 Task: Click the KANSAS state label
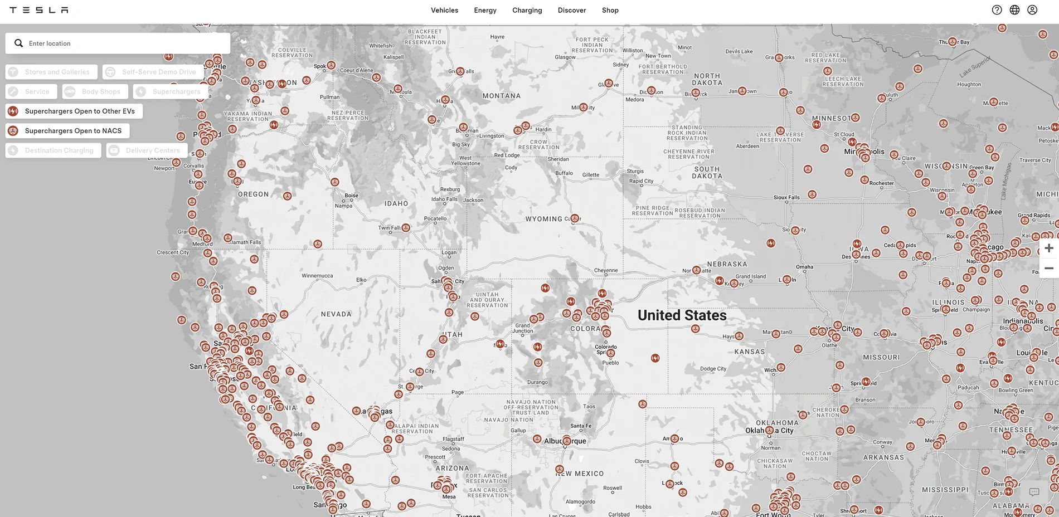(x=750, y=352)
